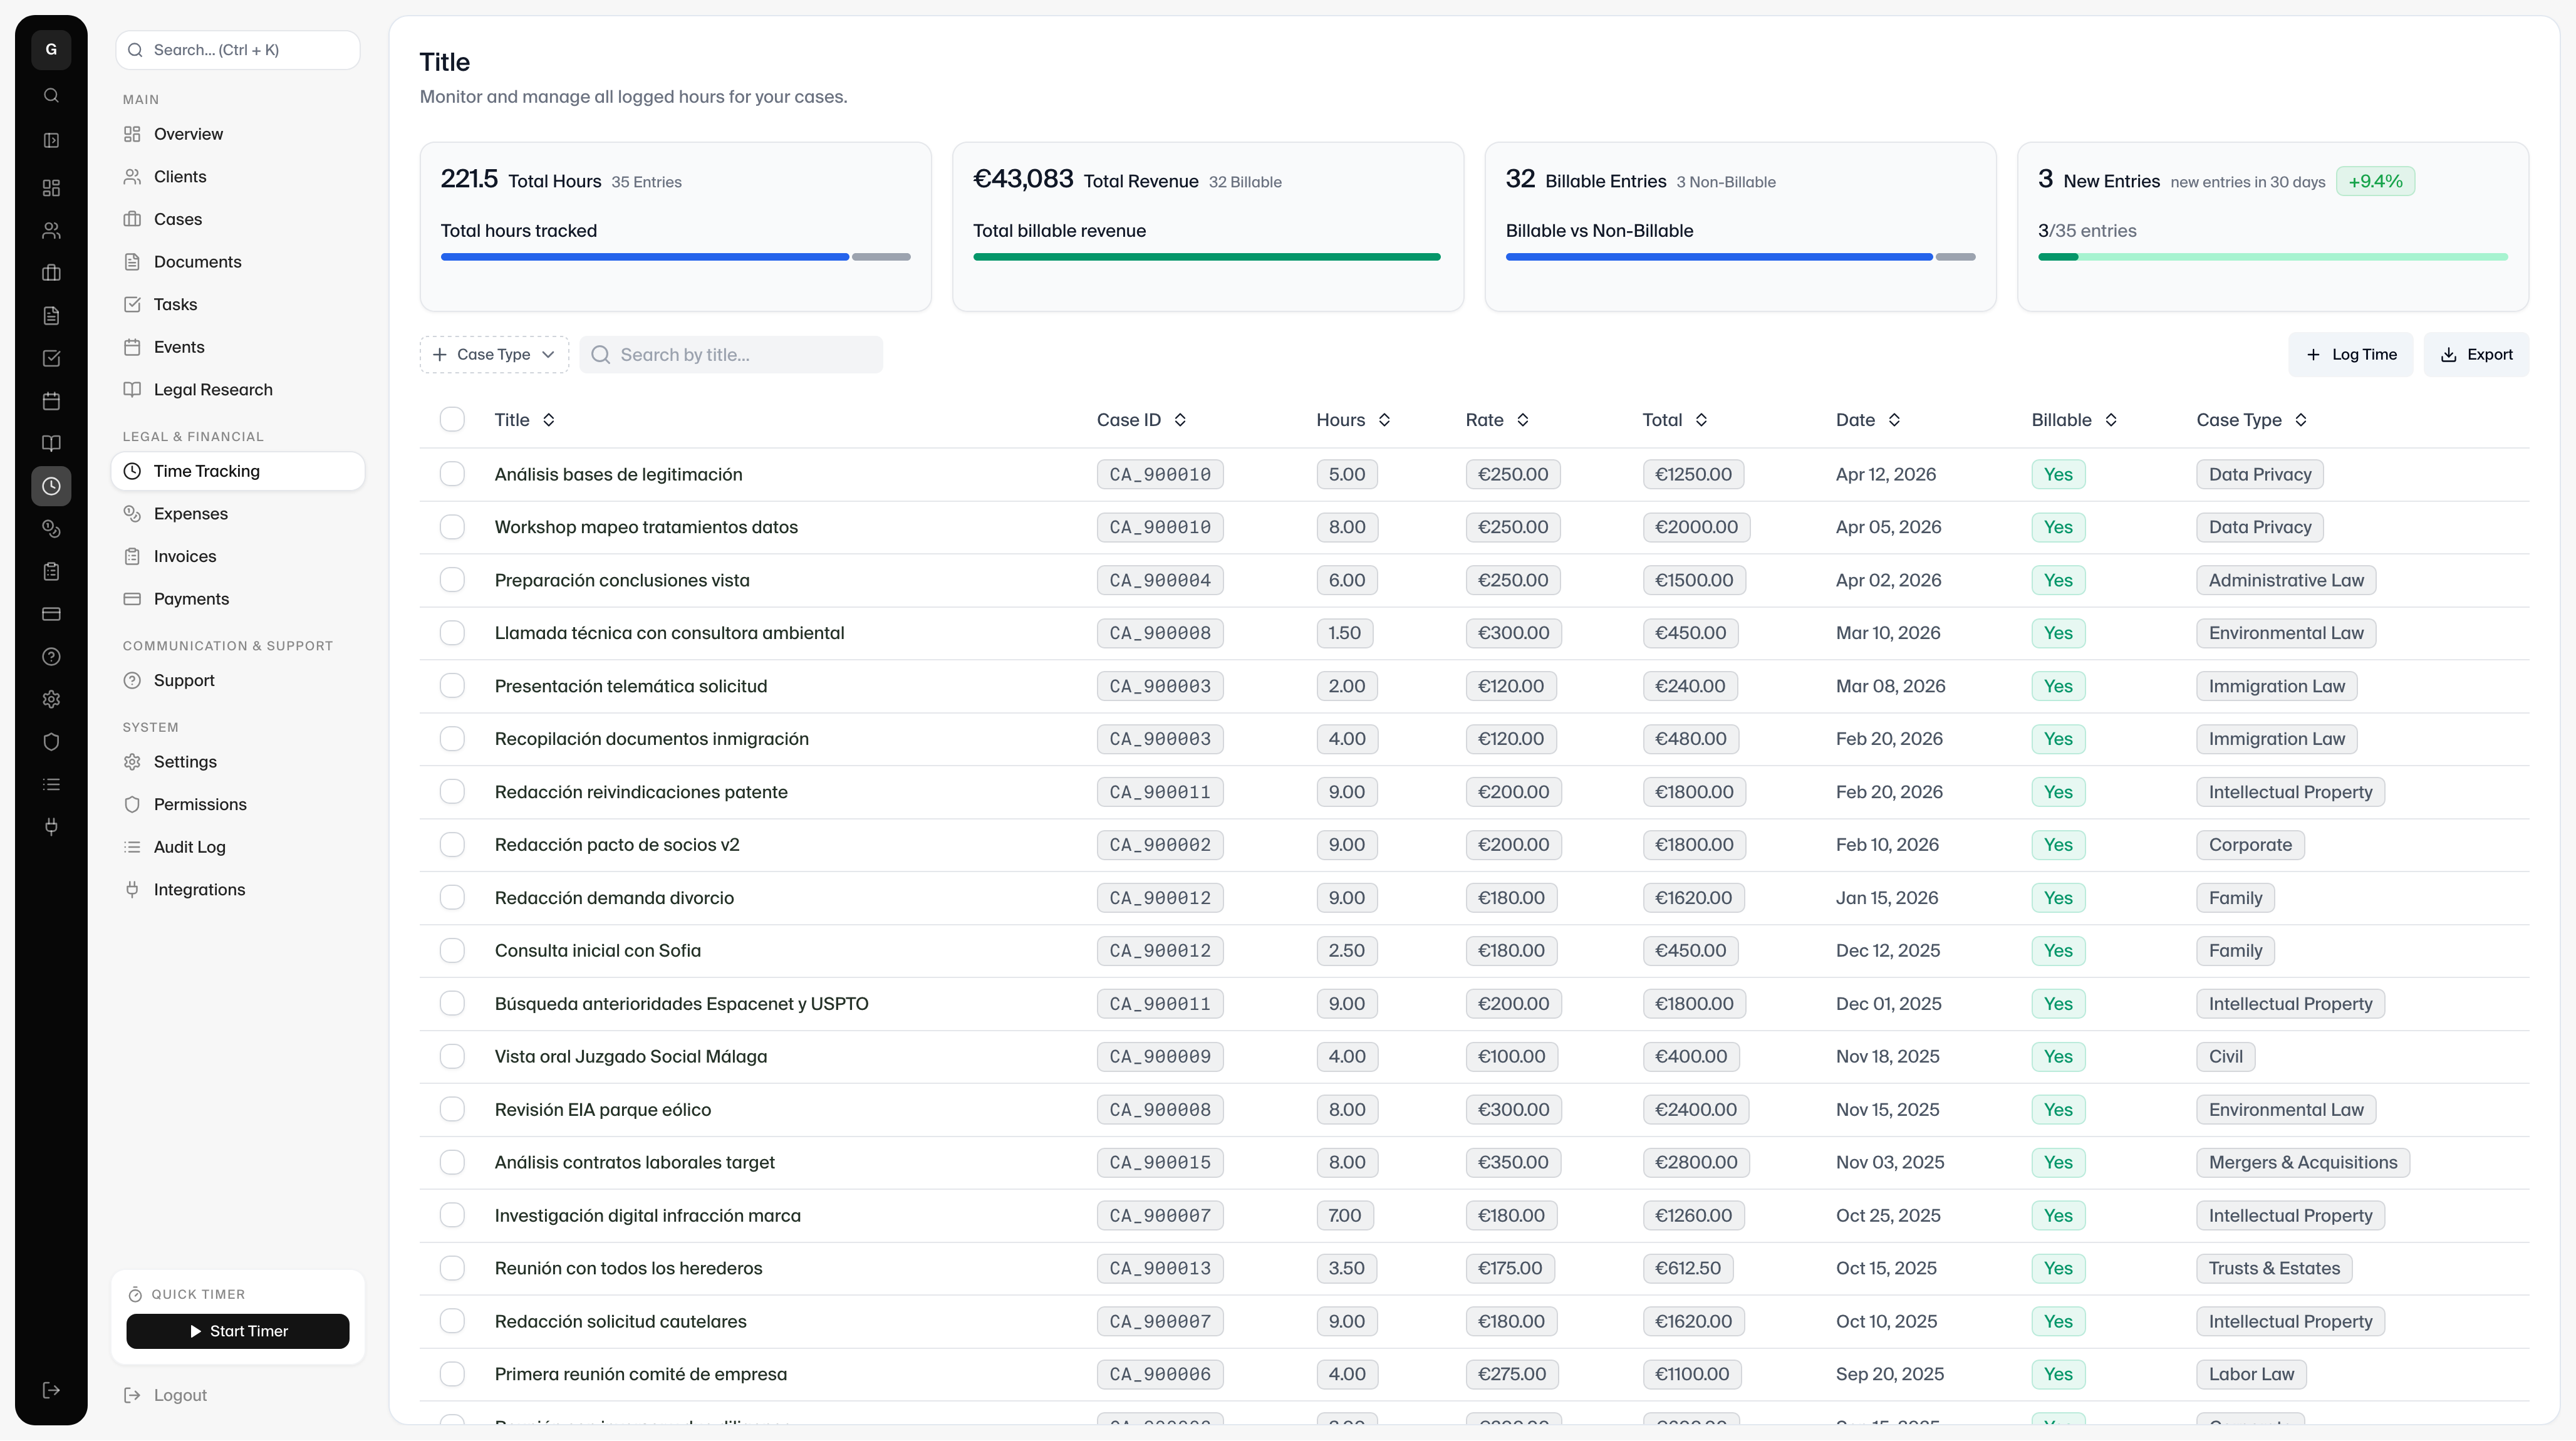The height and width of the screenshot is (1441, 2576).
Task: Open Permissions in the sidebar
Action: click(x=238, y=805)
